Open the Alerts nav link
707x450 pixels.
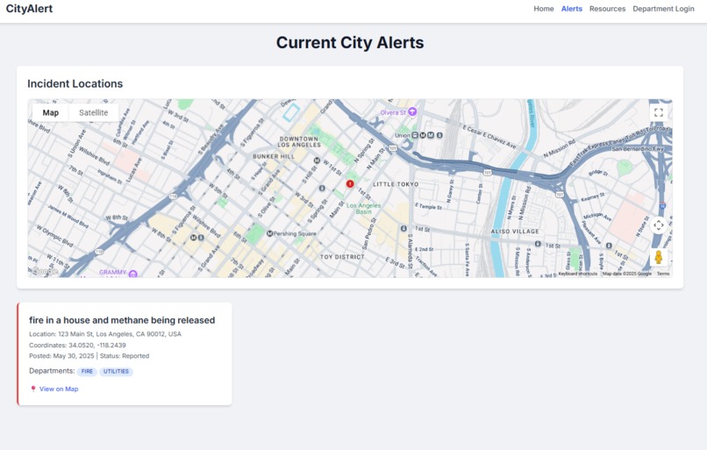(571, 9)
